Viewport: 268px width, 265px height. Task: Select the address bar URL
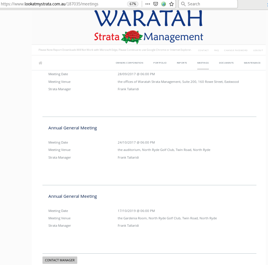50,4
